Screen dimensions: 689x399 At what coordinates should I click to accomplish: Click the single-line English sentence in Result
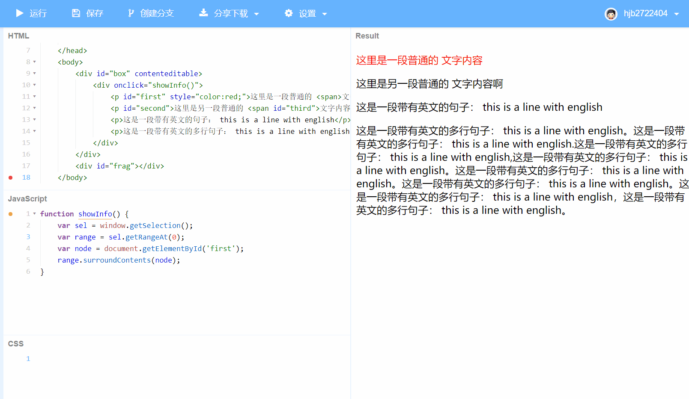tap(479, 107)
